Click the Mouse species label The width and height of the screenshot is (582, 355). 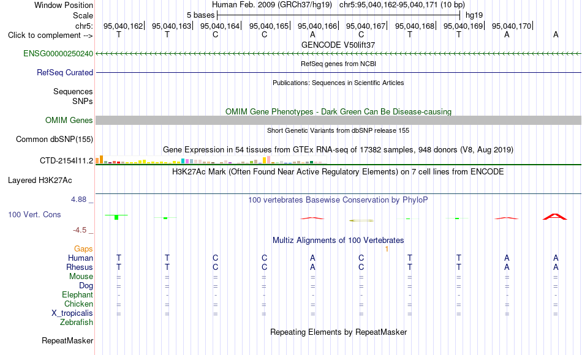81,277
